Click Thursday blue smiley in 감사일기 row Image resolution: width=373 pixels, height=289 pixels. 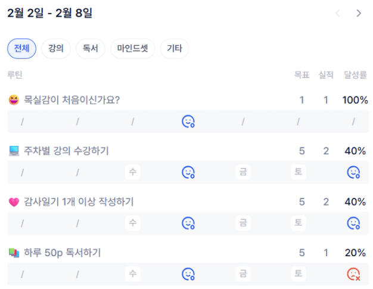[x=188, y=223]
